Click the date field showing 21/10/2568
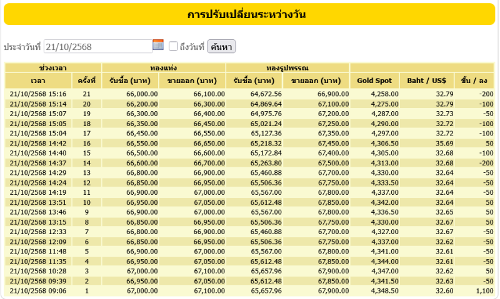The height and width of the screenshot is (299, 500). click(x=98, y=46)
